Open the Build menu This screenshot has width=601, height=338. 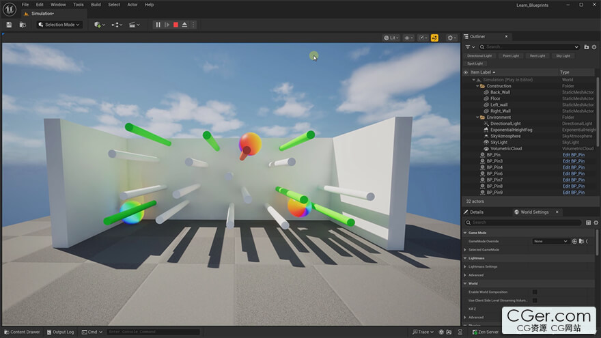(96, 4)
